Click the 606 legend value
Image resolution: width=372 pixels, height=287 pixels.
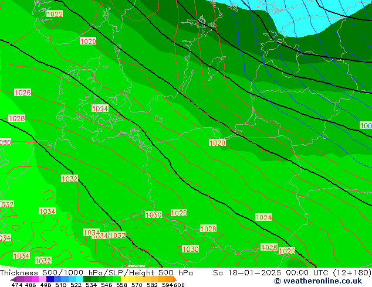(x=179, y=285)
